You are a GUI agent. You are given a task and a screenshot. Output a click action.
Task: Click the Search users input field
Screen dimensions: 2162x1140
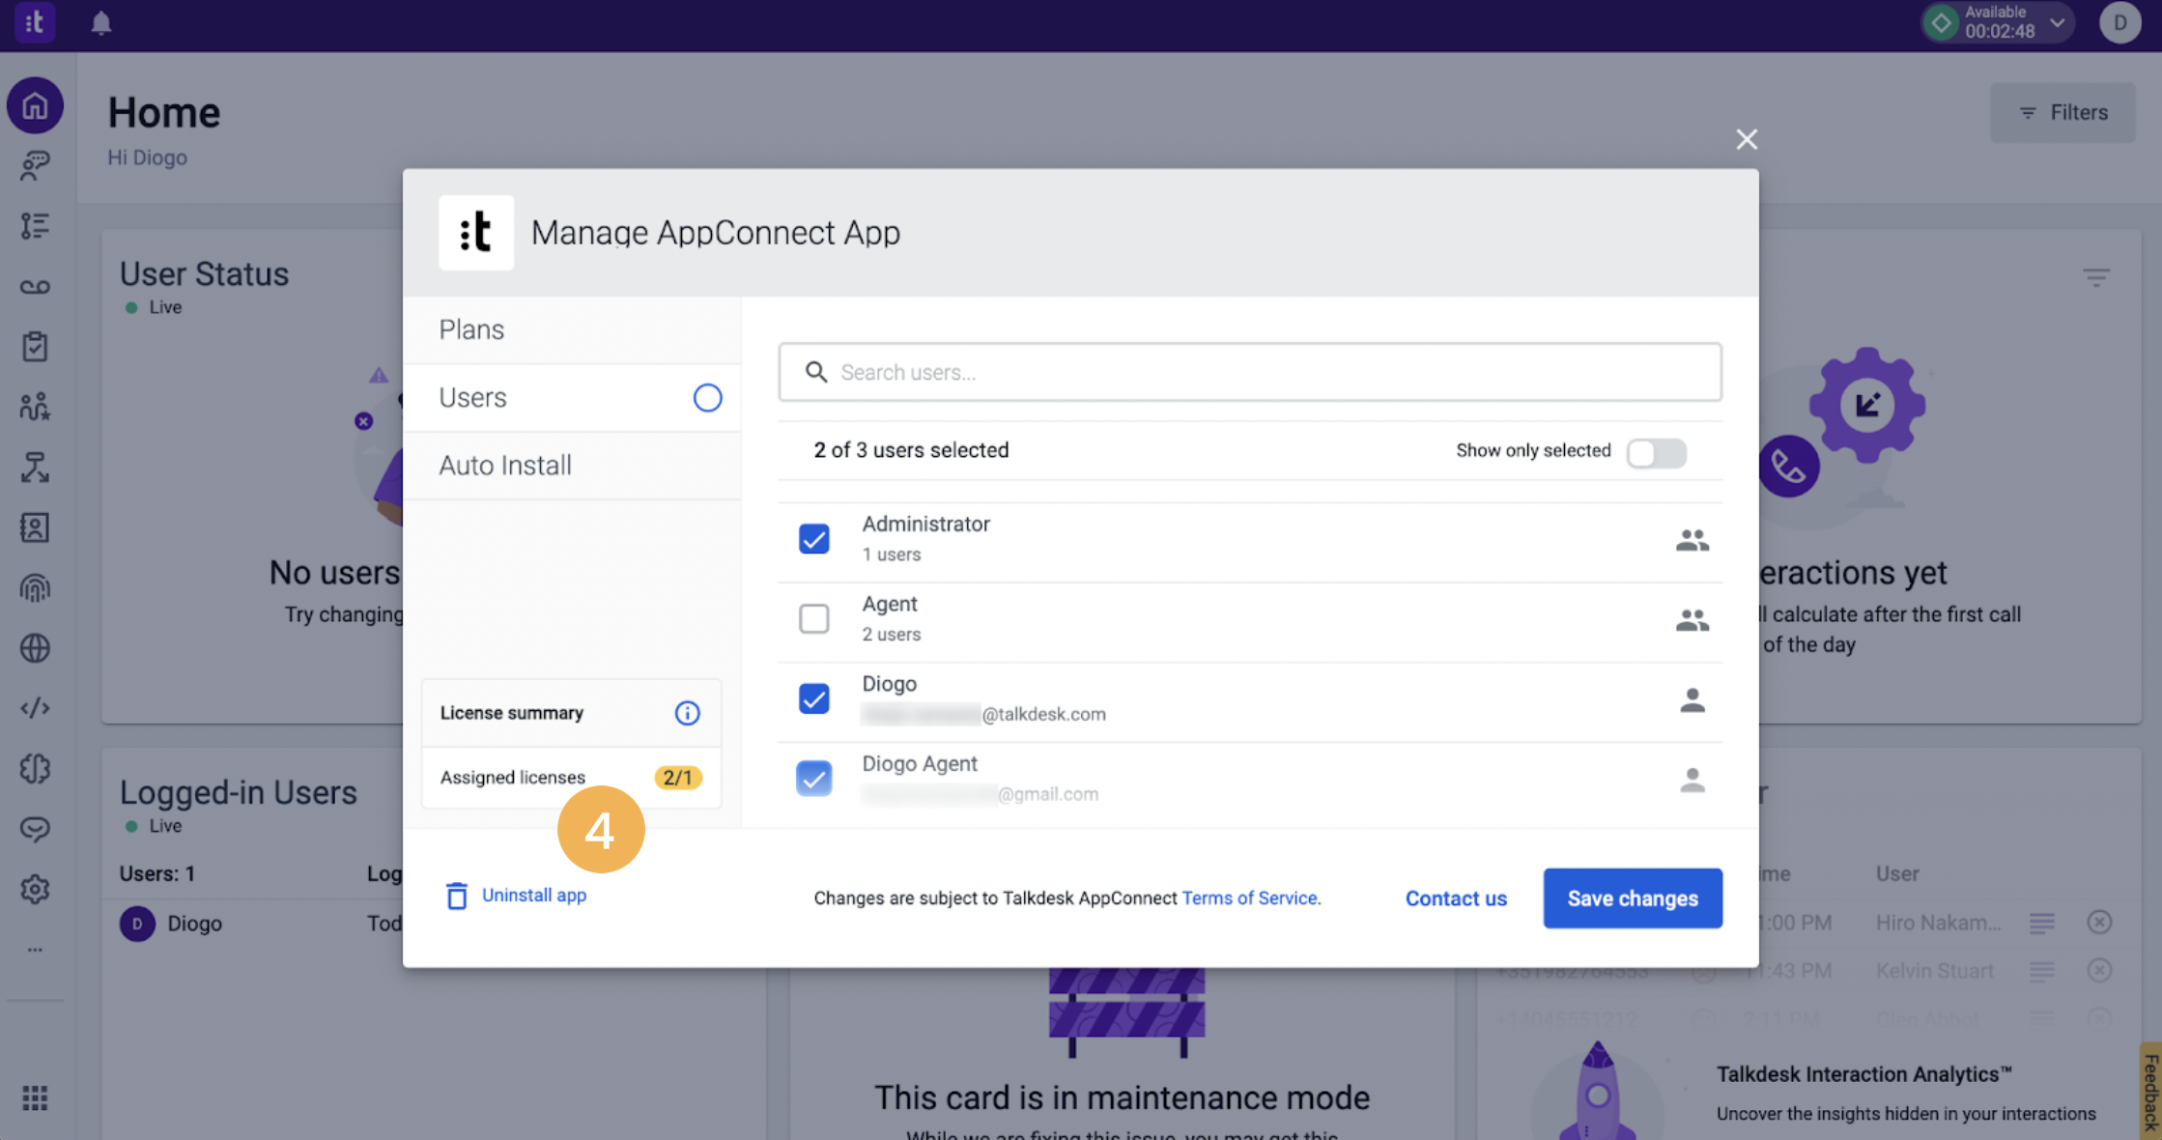pyautogui.click(x=1250, y=372)
